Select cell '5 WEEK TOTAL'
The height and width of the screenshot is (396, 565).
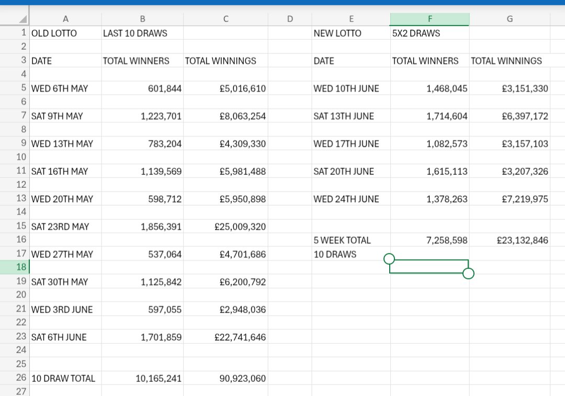pos(352,240)
